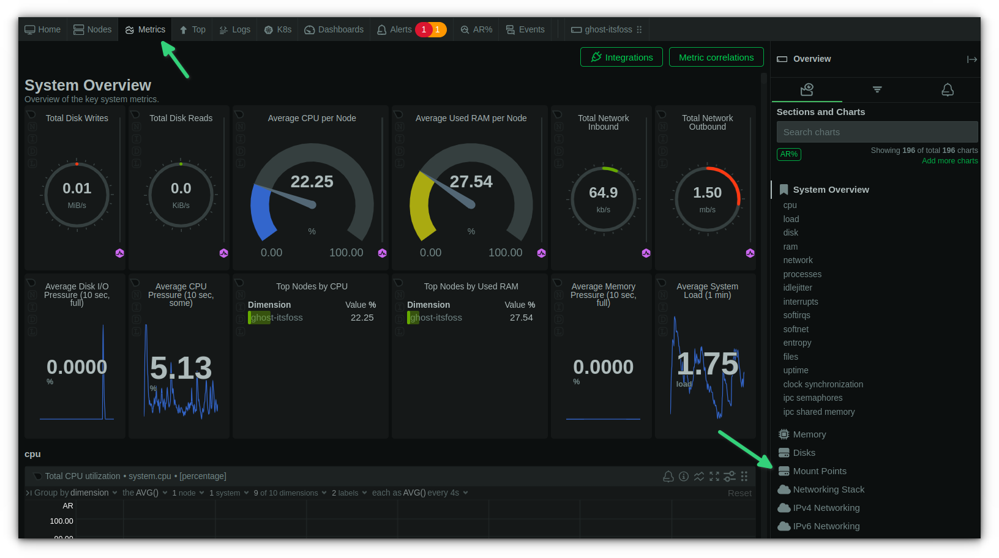The width and height of the screenshot is (999, 558).
Task: Click ghost-itsfoss row in Top Nodes by CPU
Action: tap(312, 318)
